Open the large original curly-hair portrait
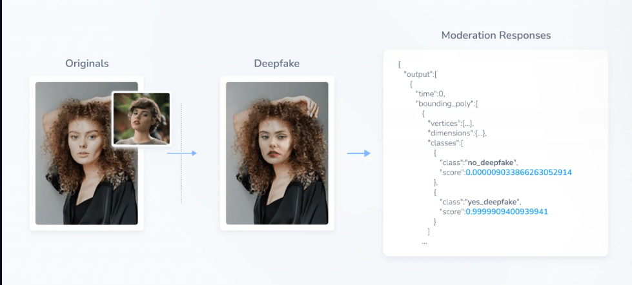The width and height of the screenshot is (632, 285). pyautogui.click(x=87, y=153)
